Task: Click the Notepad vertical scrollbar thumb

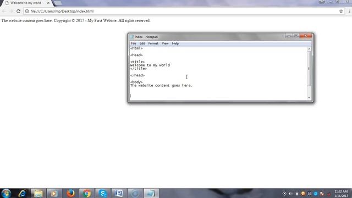Action: pos(309,68)
